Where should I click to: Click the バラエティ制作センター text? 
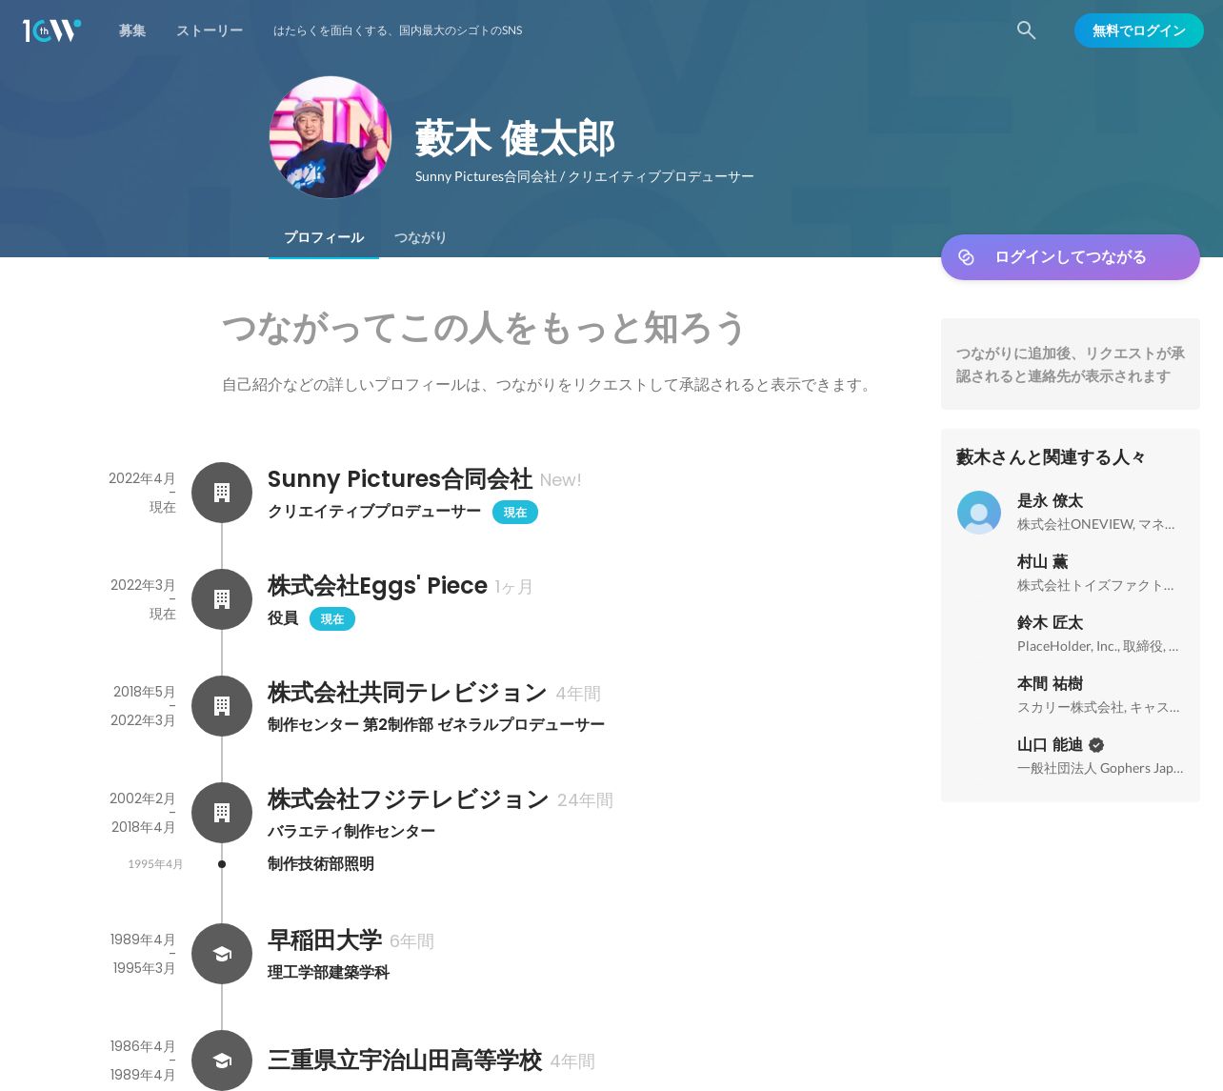coord(351,832)
